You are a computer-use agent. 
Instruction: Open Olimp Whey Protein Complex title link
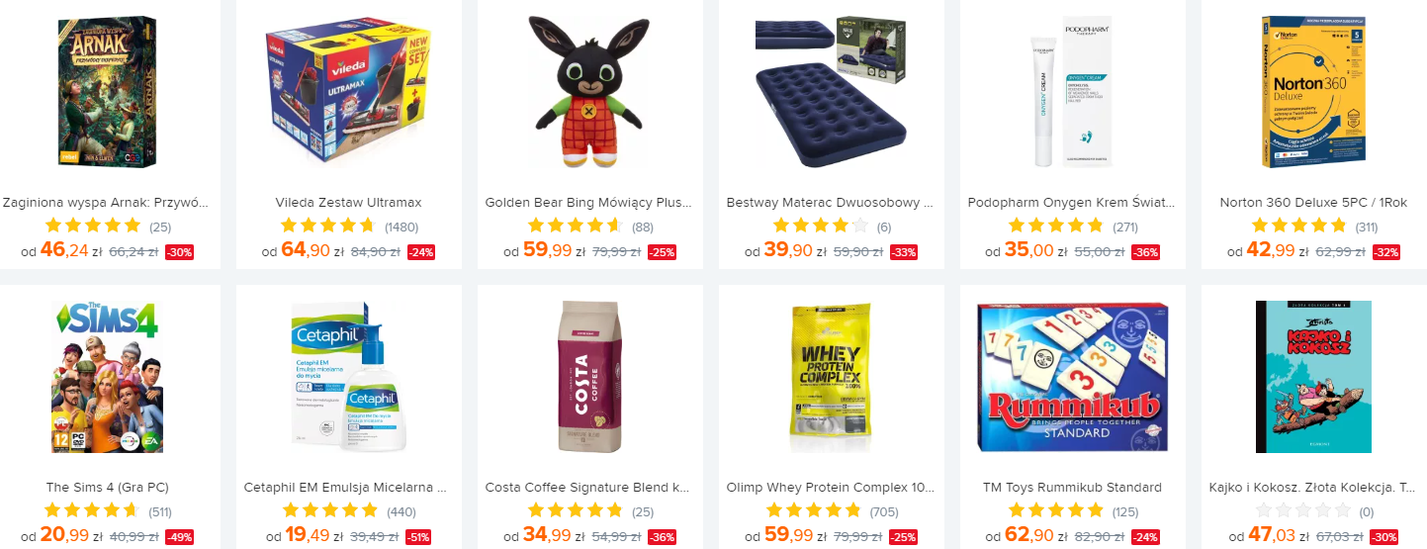[831, 488]
